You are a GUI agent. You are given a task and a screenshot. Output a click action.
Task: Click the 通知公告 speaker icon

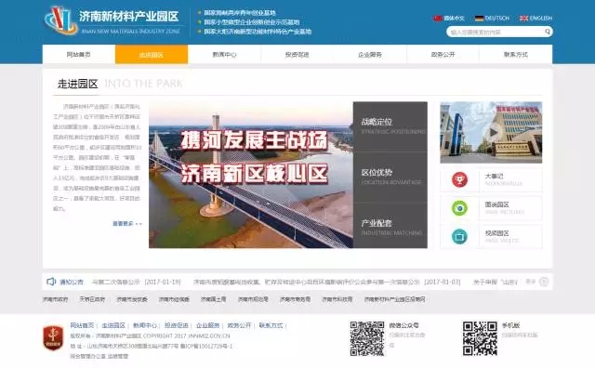[51, 282]
